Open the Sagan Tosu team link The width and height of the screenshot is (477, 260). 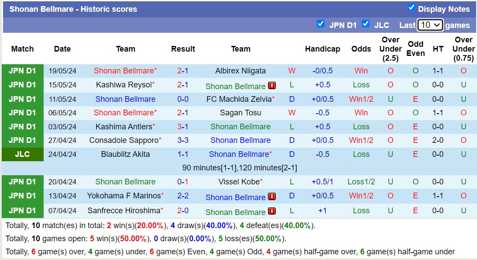click(x=240, y=113)
